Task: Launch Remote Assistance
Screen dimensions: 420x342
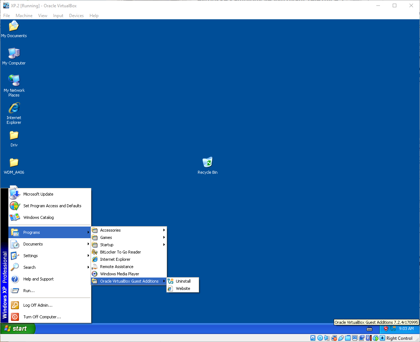Action: point(129,266)
